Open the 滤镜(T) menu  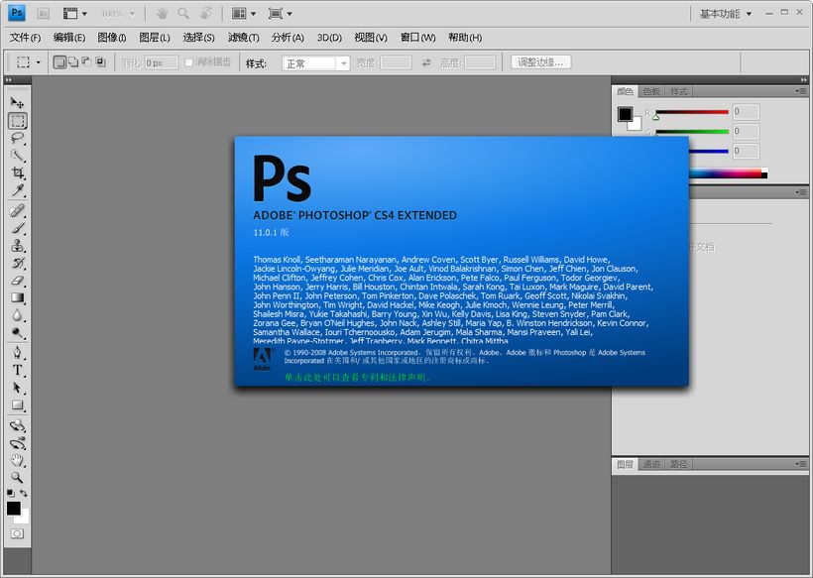tap(243, 38)
